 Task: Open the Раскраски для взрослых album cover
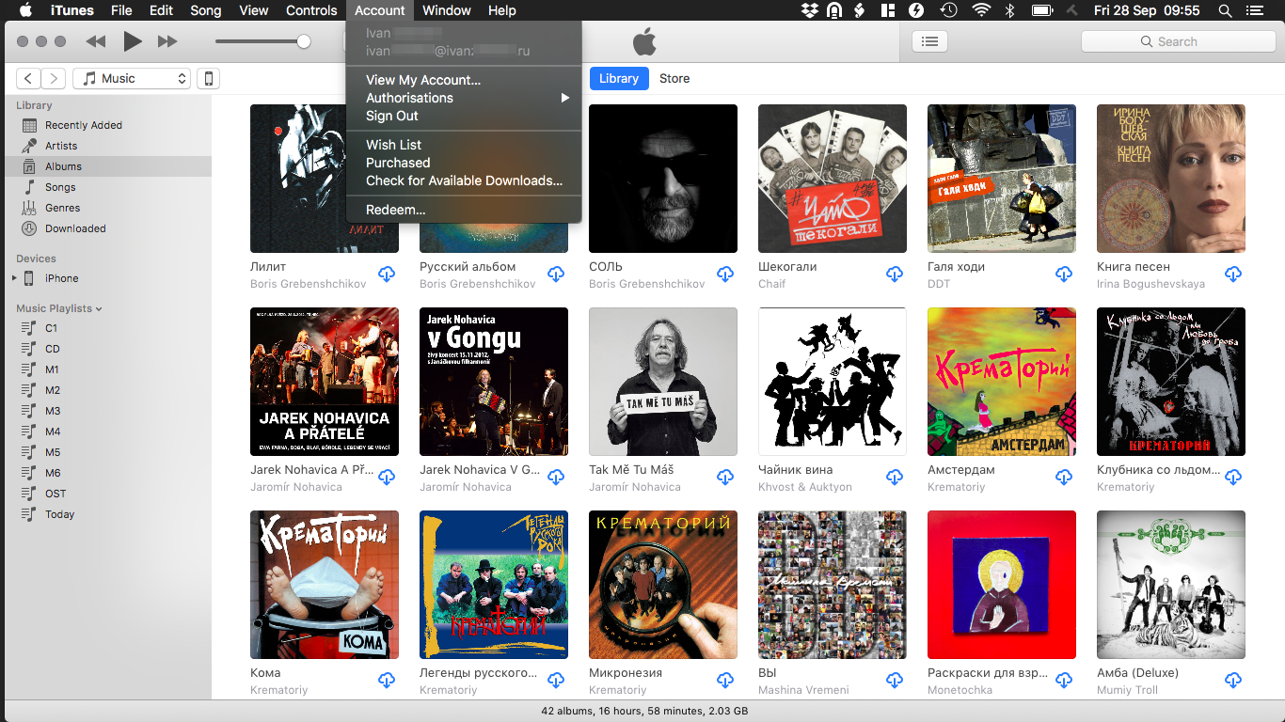point(1002,585)
